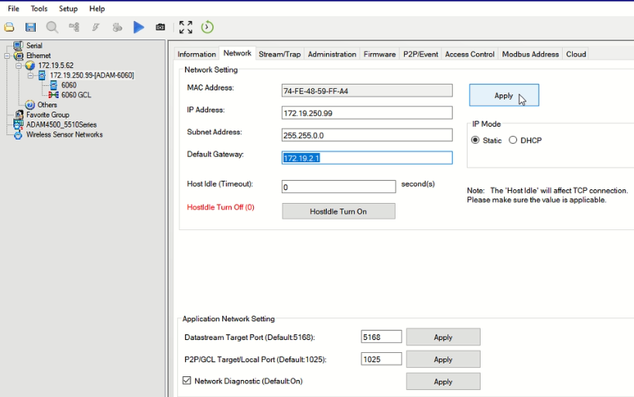Open the Wireless Sensor Networks node
Screen dimensions: 634x397
tap(64, 134)
